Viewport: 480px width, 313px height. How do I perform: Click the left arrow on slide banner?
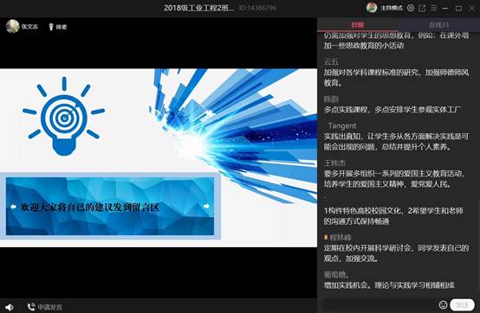coord(13,207)
